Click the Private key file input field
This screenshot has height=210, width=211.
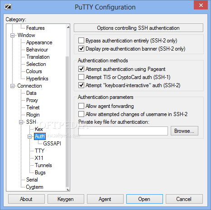click(x=123, y=131)
